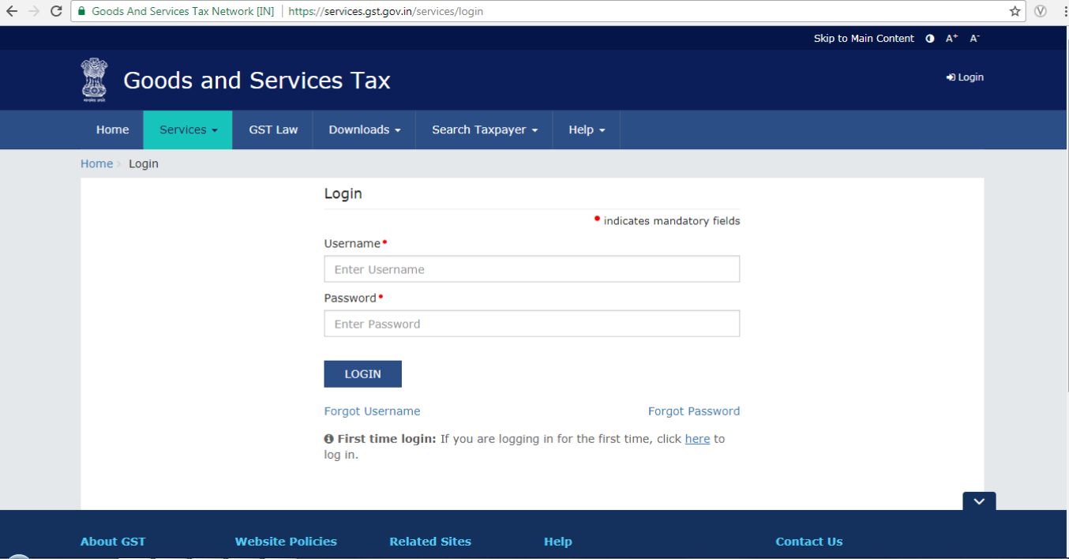
Task: Click the 'indicates mandatory fields' note
Action: click(x=672, y=221)
